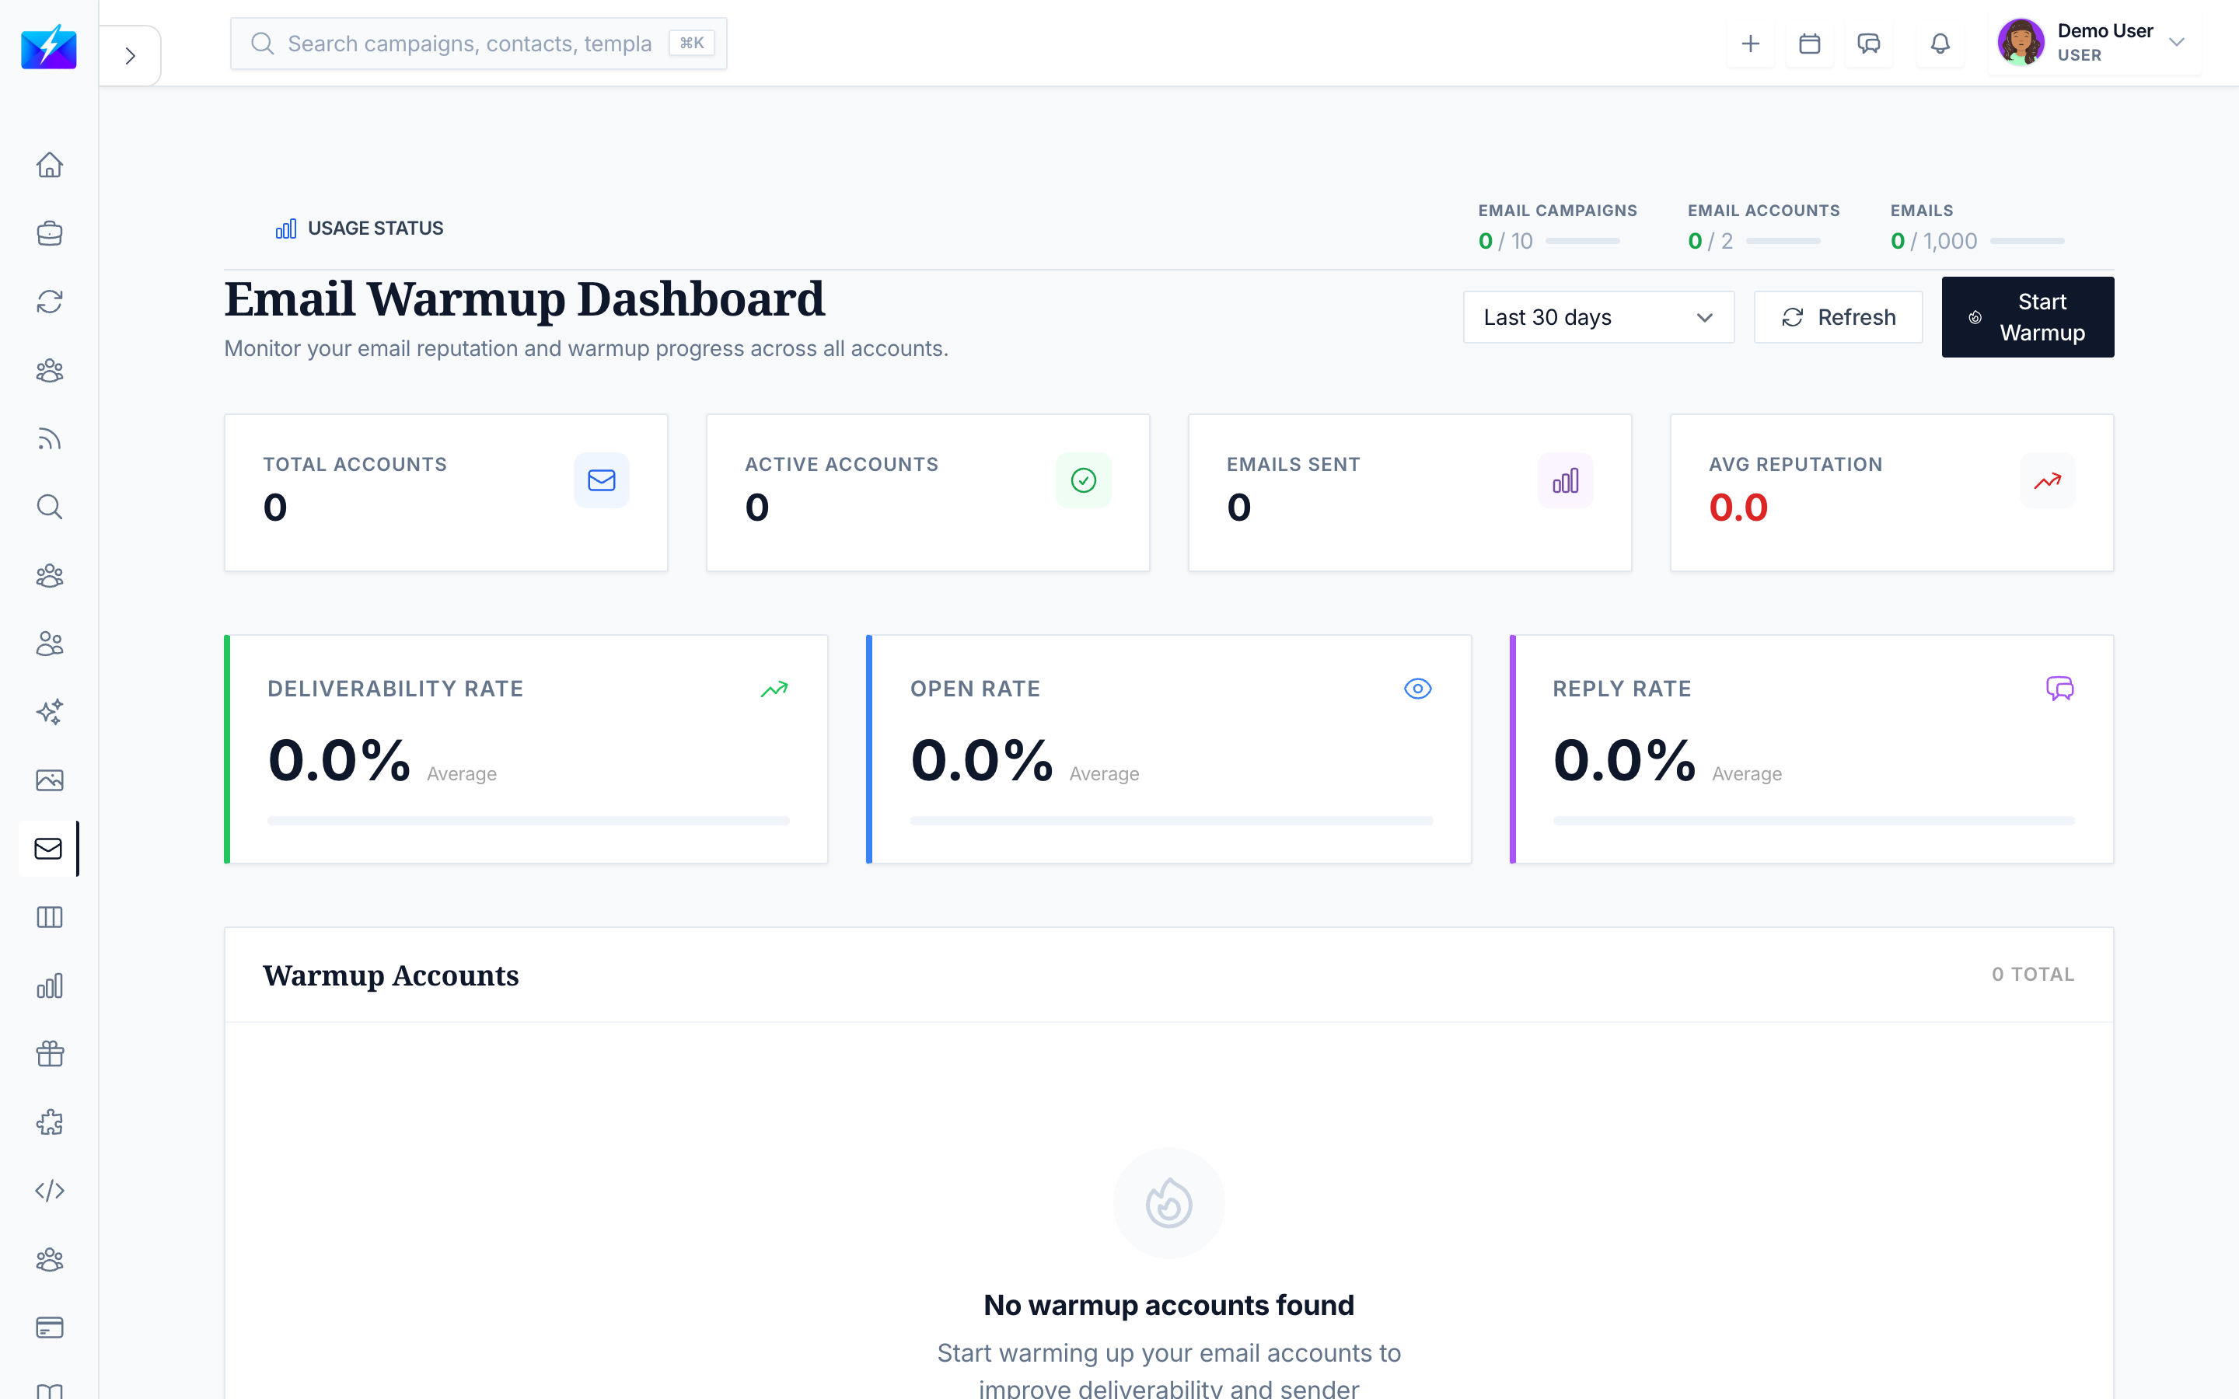Viewport: 2239px width, 1399px height.
Task: Click the Total Accounts envelope icon
Action: [602, 480]
